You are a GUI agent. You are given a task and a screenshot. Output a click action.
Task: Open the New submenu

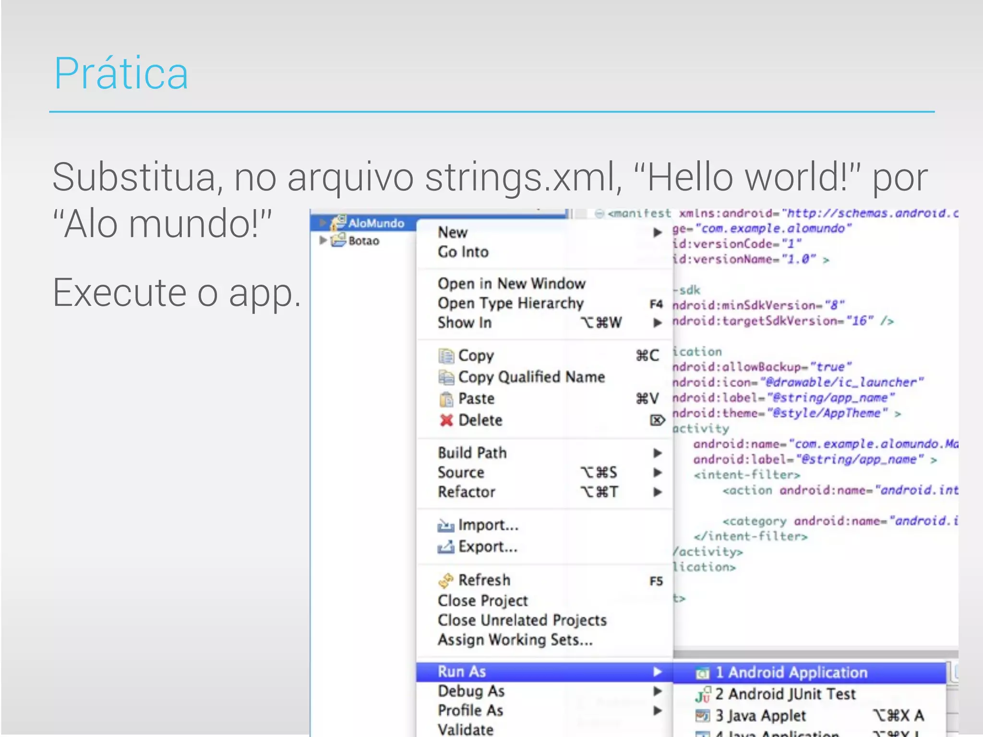click(x=545, y=232)
